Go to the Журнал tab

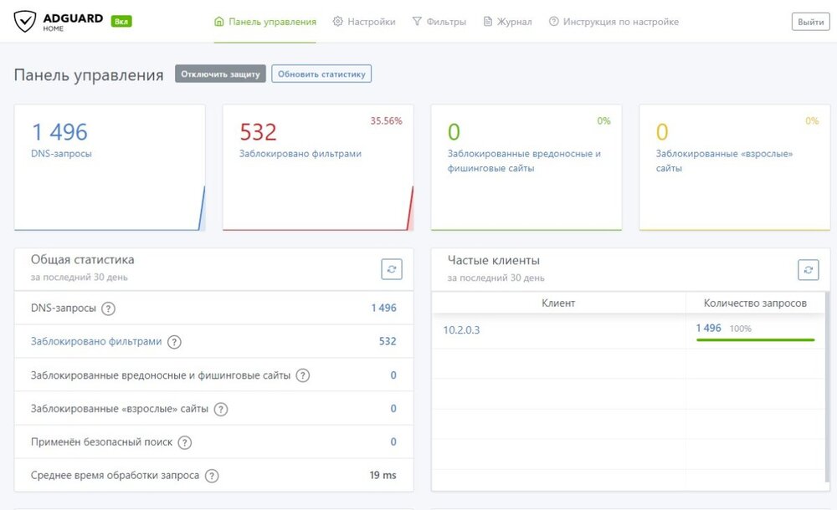507,22
